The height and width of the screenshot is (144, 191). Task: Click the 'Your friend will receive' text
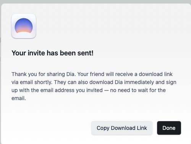(105, 74)
